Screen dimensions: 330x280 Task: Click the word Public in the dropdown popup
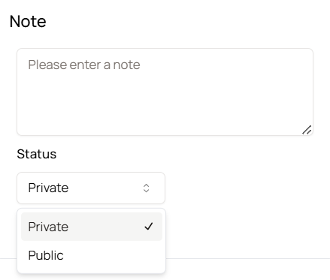click(x=46, y=255)
